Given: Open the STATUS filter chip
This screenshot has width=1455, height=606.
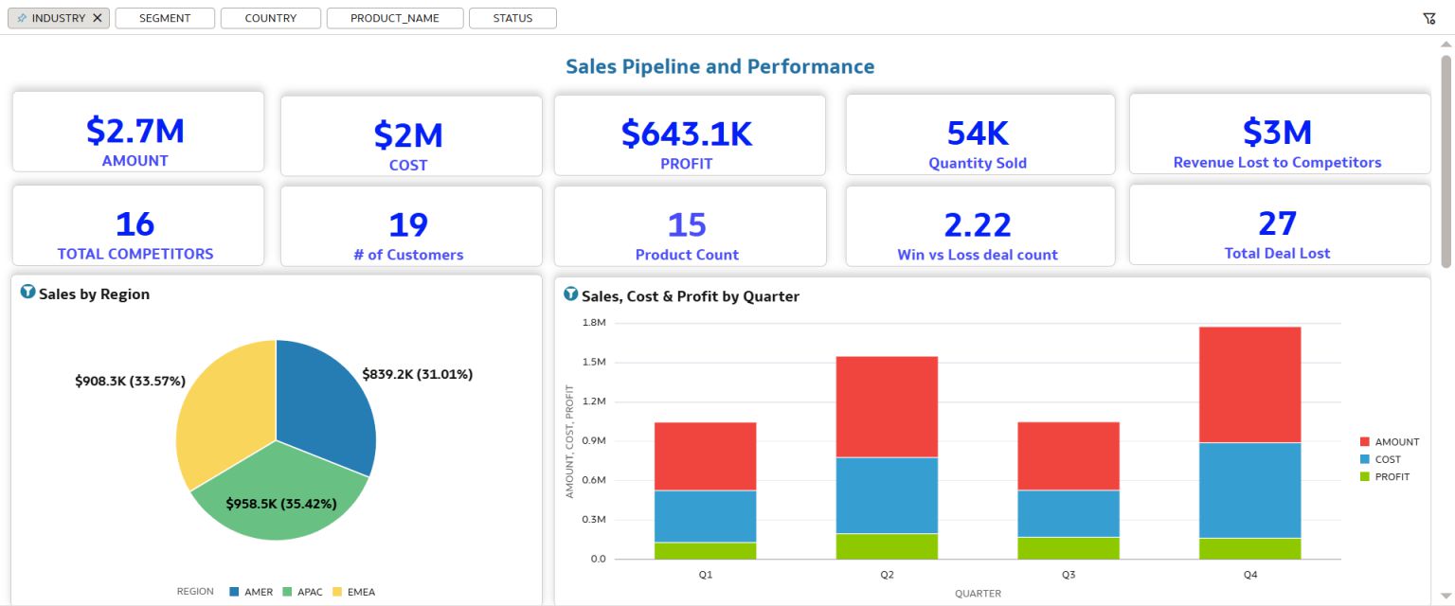Looking at the screenshot, I should point(512,18).
